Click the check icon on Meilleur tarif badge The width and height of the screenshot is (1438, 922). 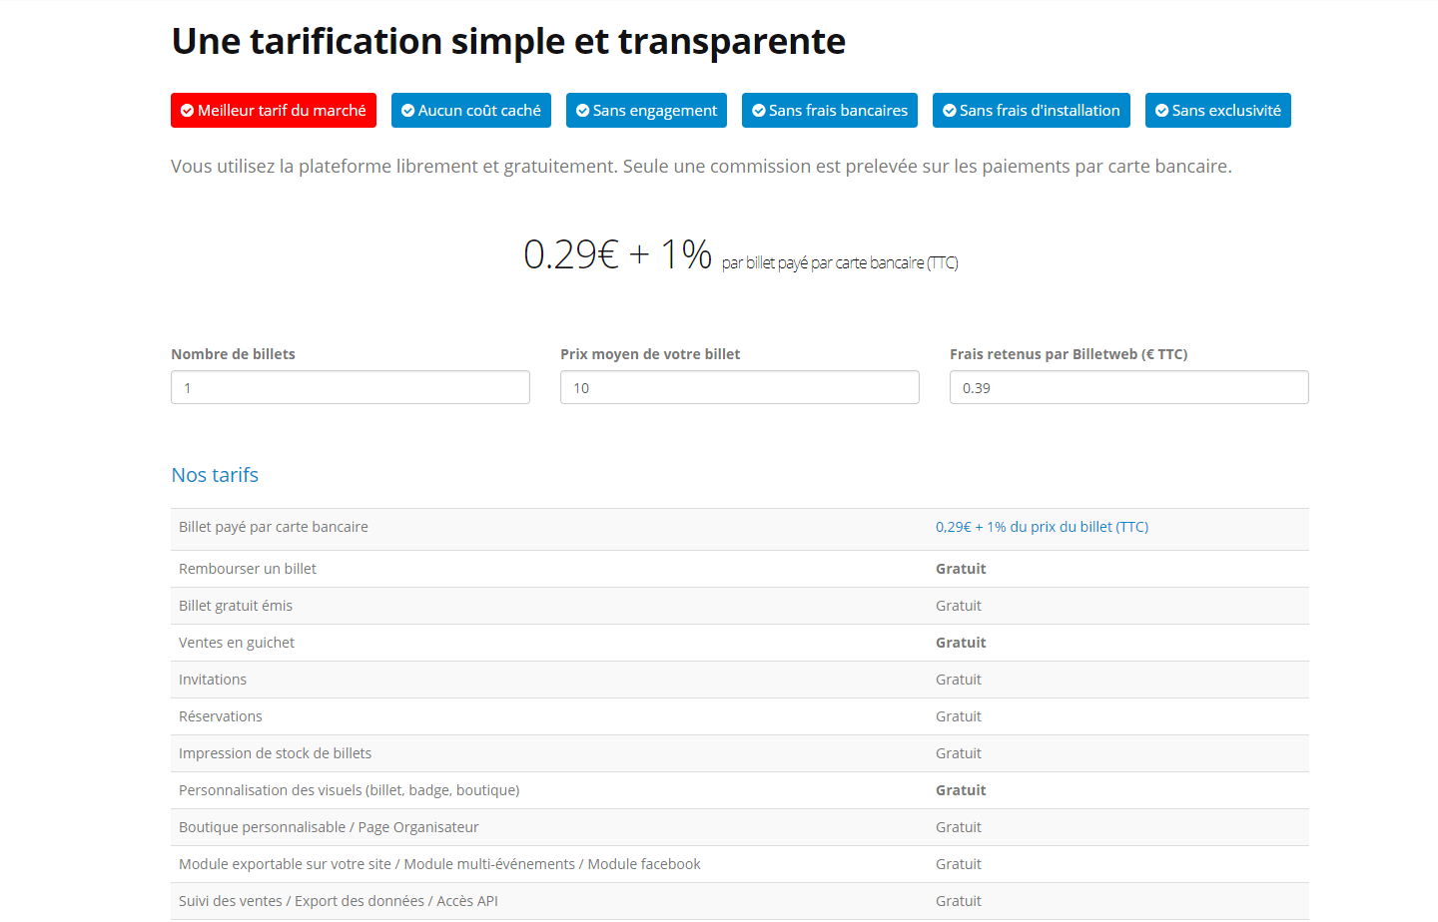point(187,111)
